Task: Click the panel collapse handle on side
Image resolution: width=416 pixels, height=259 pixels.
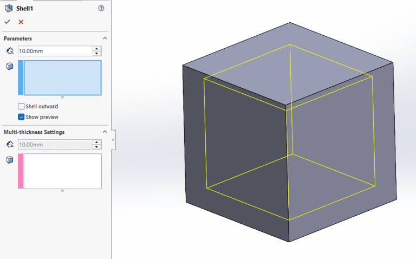Action: coord(113,140)
